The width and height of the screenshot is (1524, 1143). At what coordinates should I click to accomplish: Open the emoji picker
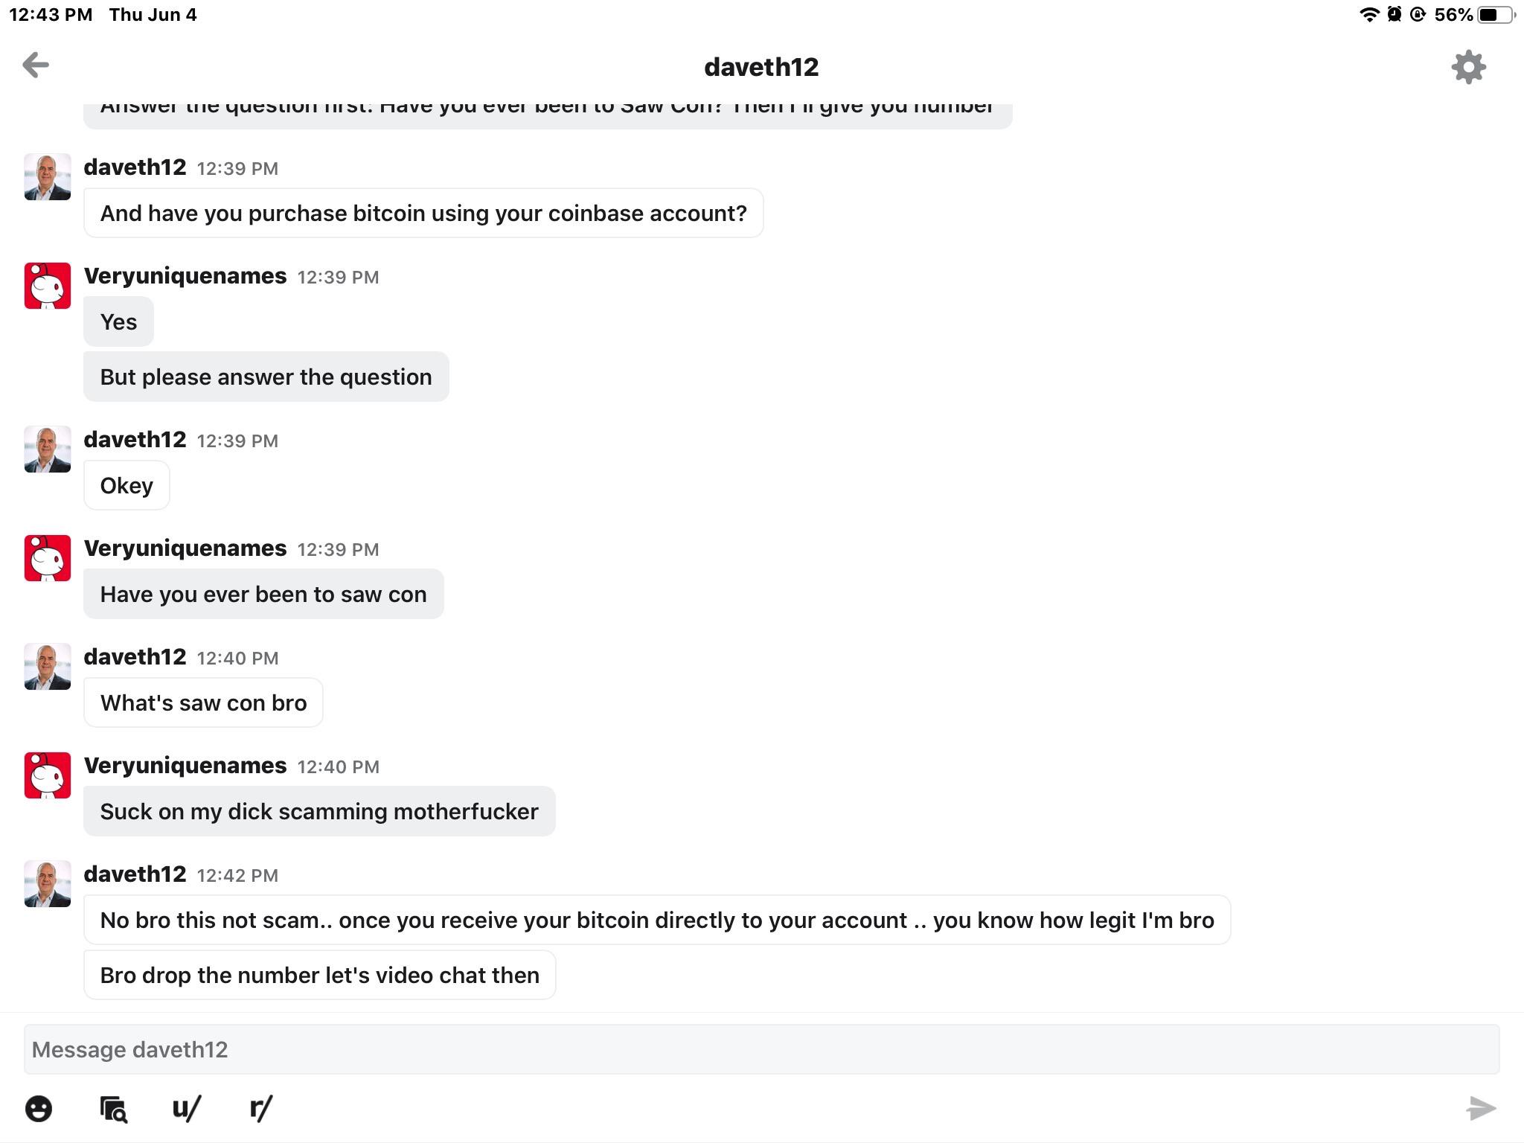39,1108
